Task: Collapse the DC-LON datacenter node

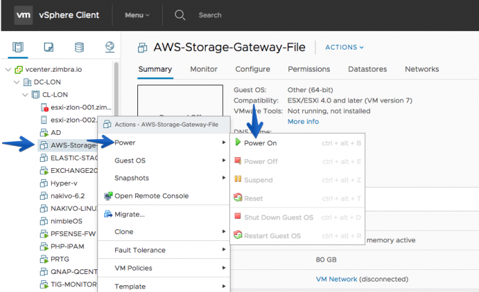Action: 17,82
